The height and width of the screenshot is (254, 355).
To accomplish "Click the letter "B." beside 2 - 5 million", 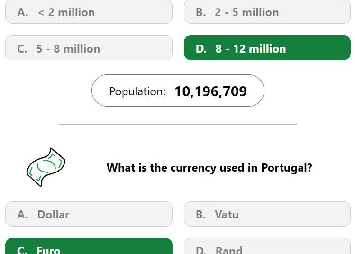I will (x=201, y=12).
